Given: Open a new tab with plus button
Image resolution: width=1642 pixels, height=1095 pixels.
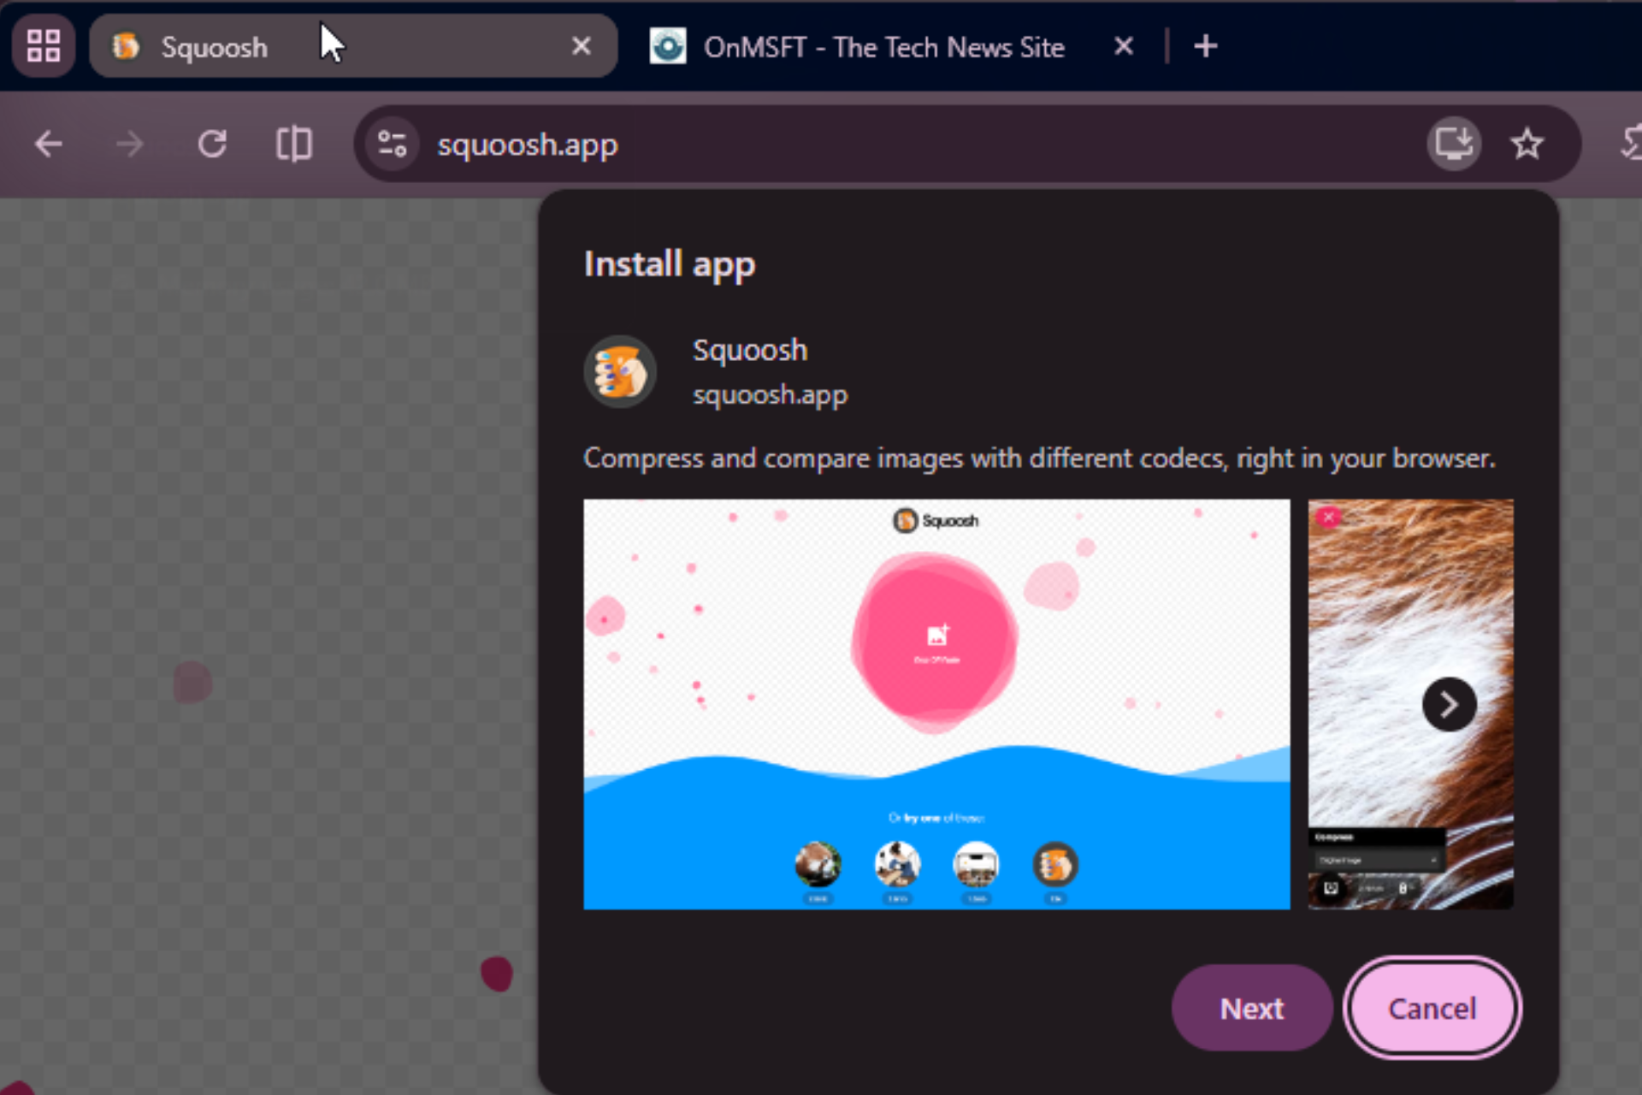Looking at the screenshot, I should point(1205,46).
